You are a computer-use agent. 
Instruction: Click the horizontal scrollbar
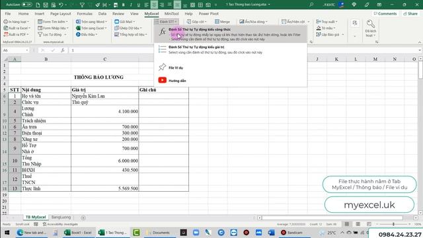(332, 218)
